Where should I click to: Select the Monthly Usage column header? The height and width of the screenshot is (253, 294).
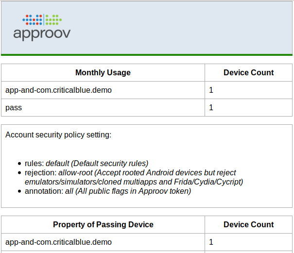click(x=103, y=73)
